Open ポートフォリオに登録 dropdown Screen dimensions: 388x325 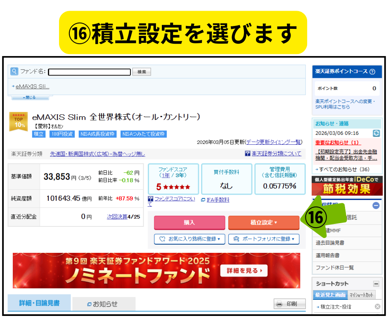(264, 239)
